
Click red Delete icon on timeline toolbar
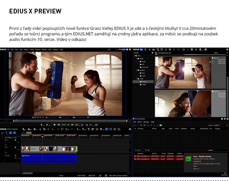click(58, 129)
